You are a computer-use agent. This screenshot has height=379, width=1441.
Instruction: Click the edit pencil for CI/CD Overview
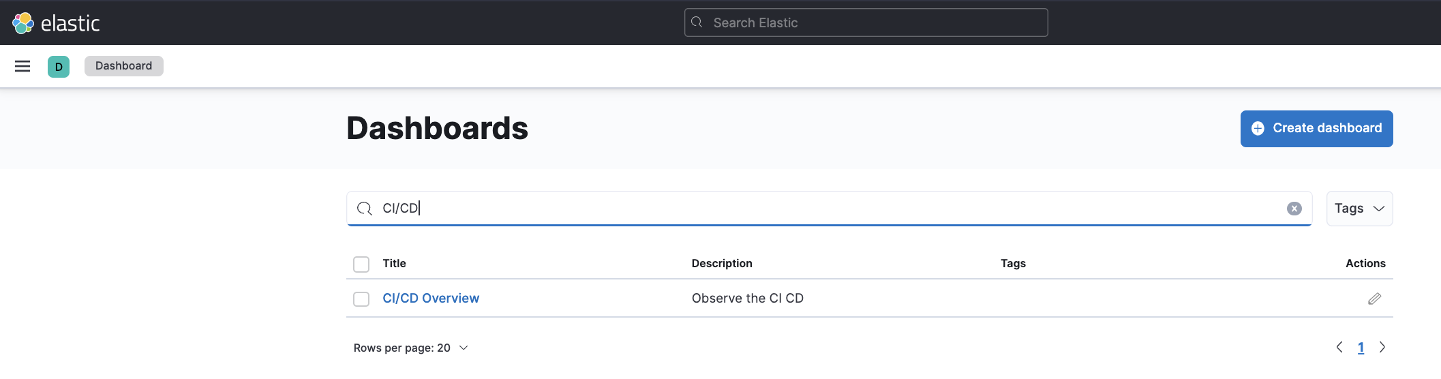point(1374,299)
